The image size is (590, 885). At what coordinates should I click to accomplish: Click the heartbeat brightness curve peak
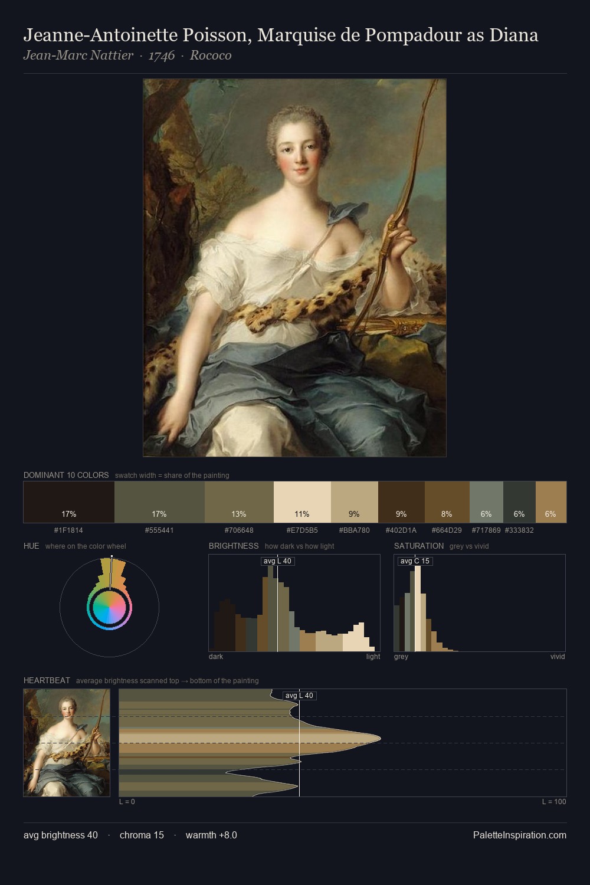[x=379, y=738]
